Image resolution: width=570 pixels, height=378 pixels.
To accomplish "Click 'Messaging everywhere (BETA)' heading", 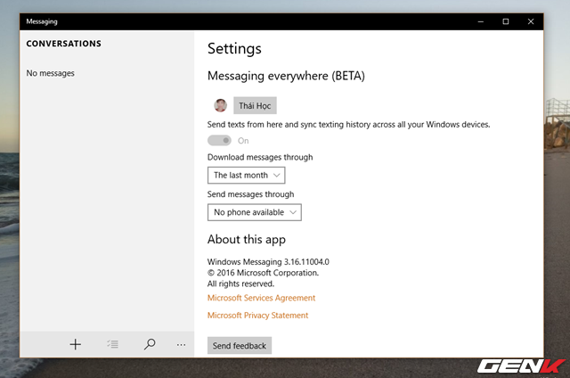I will (286, 76).
